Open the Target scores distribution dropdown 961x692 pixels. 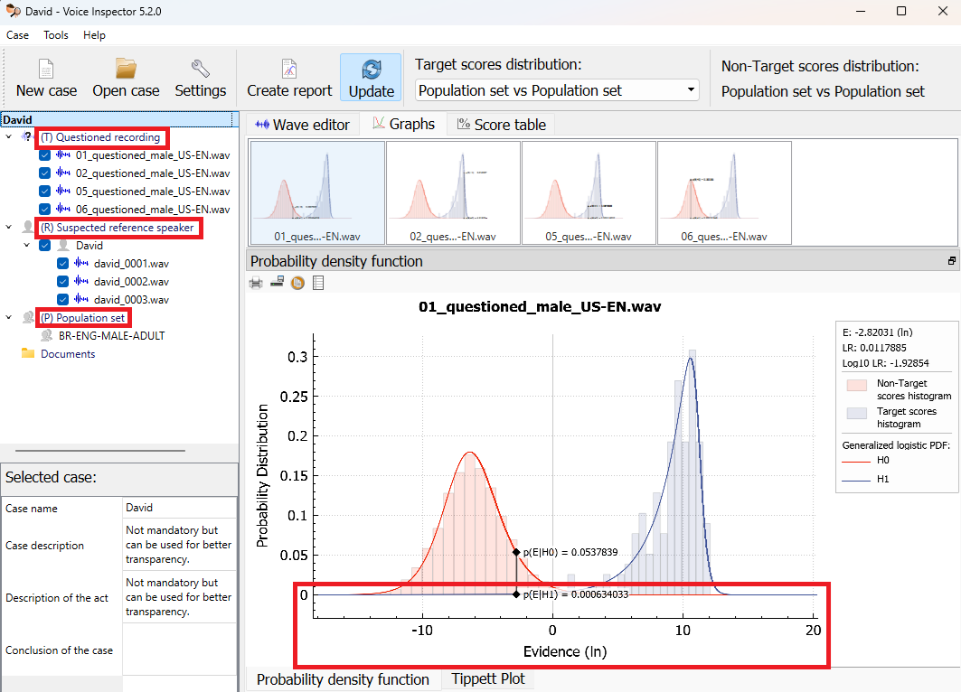coord(558,90)
